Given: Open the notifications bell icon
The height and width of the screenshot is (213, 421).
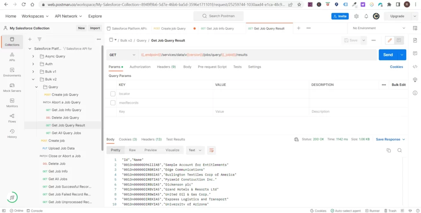Looking at the screenshot, I should pos(366,16).
